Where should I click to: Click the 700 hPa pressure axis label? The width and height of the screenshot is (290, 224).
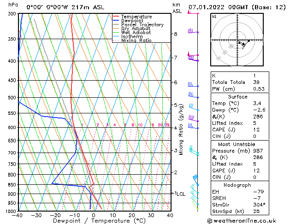(x=13, y=153)
